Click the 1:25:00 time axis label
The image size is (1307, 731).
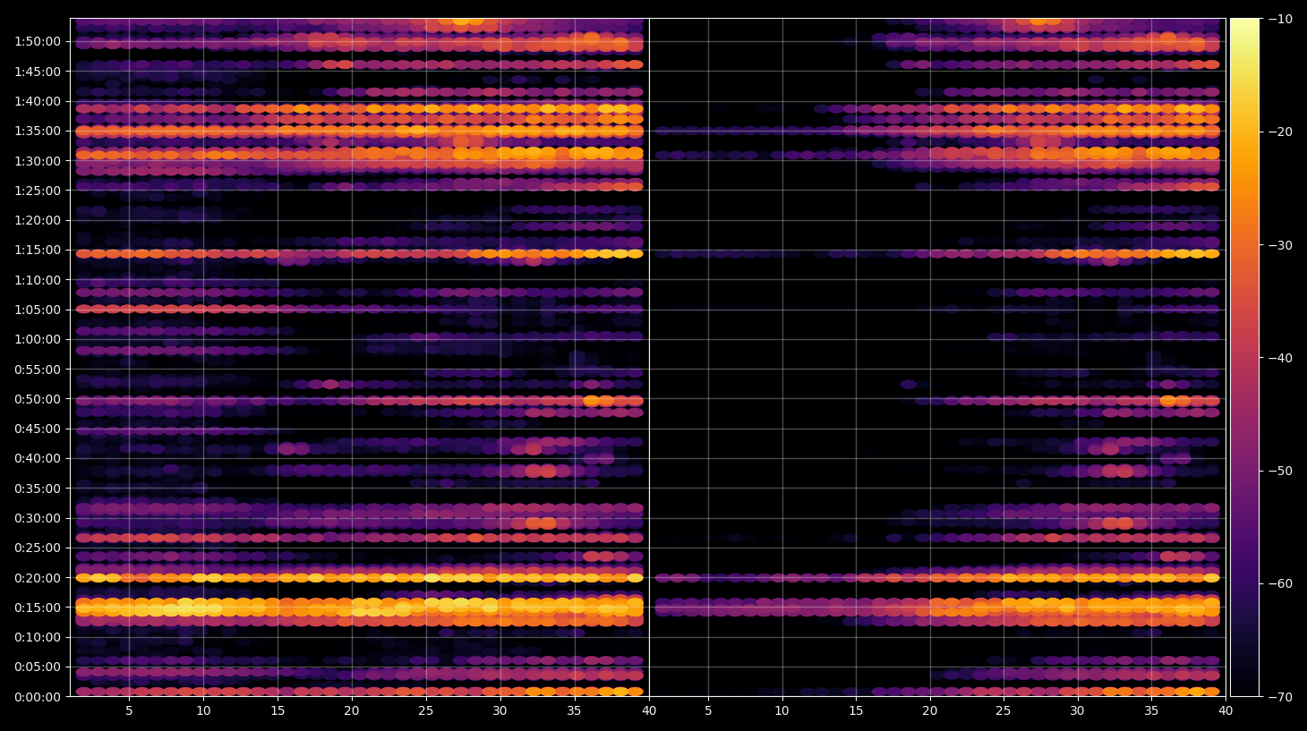coord(38,191)
